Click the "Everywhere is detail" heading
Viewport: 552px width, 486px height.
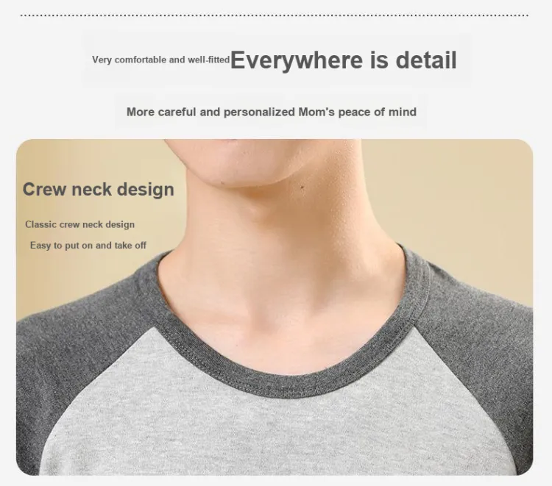click(344, 60)
